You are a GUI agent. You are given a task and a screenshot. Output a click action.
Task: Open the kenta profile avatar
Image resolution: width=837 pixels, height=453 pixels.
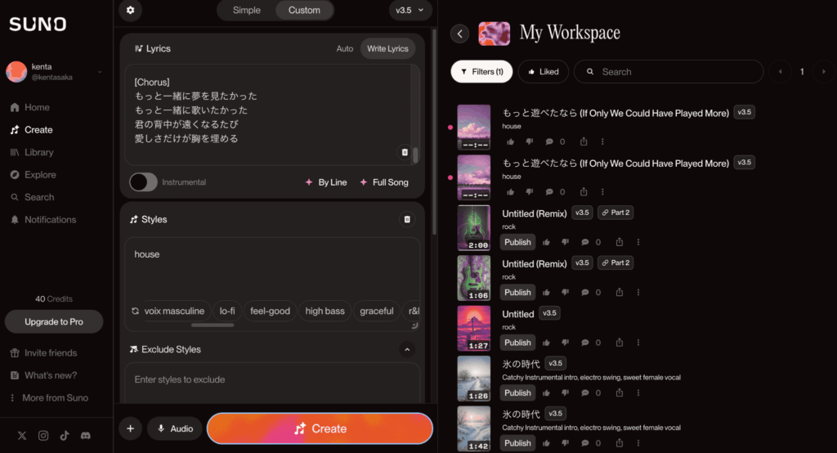(x=16, y=72)
